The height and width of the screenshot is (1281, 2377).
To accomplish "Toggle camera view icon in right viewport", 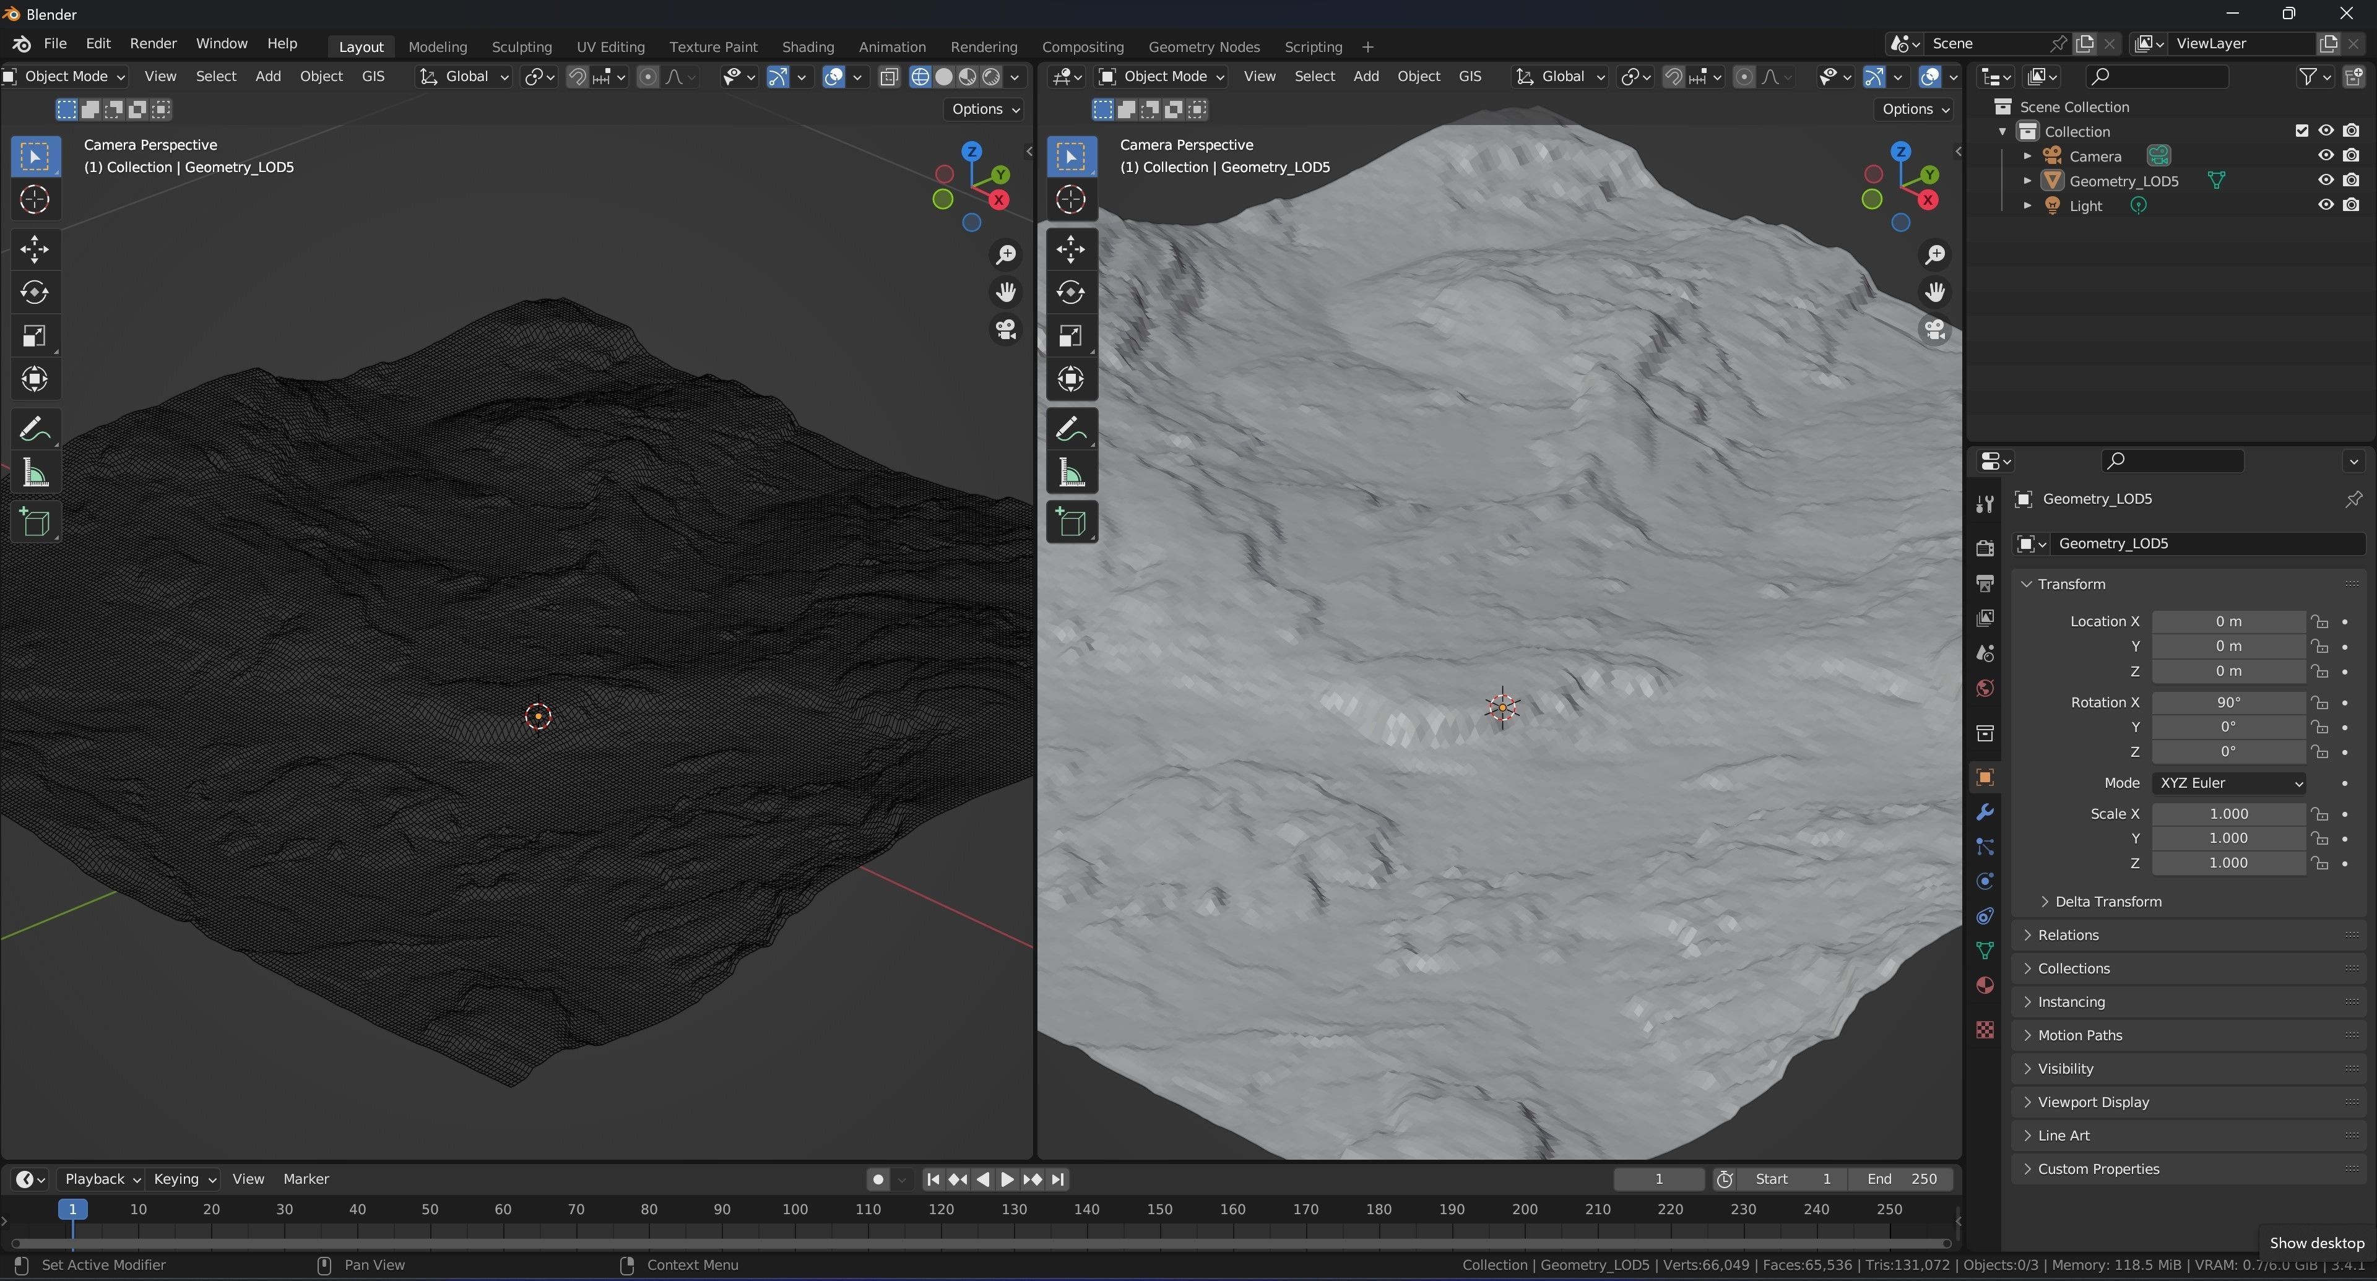I will [1934, 329].
